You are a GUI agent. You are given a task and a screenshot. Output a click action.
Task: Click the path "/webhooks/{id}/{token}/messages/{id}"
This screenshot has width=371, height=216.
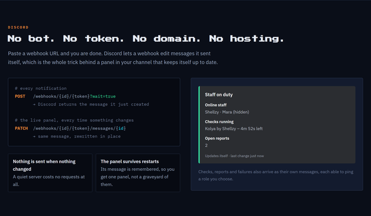pos(79,128)
